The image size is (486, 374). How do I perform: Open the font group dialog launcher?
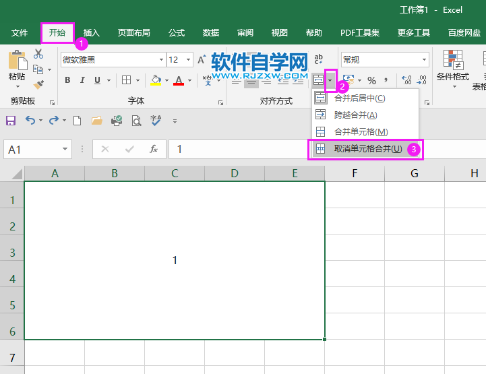coord(220,102)
